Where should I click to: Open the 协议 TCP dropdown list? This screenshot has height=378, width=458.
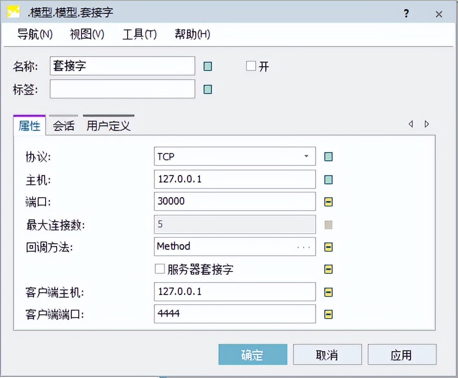(306, 156)
